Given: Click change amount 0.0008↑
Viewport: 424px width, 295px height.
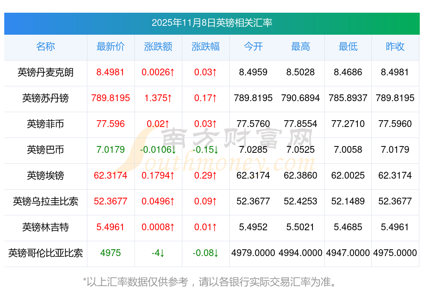Looking at the screenshot, I should (158, 227).
